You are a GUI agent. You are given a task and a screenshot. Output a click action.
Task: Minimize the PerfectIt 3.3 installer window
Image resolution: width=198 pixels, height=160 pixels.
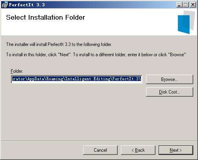(179, 5)
